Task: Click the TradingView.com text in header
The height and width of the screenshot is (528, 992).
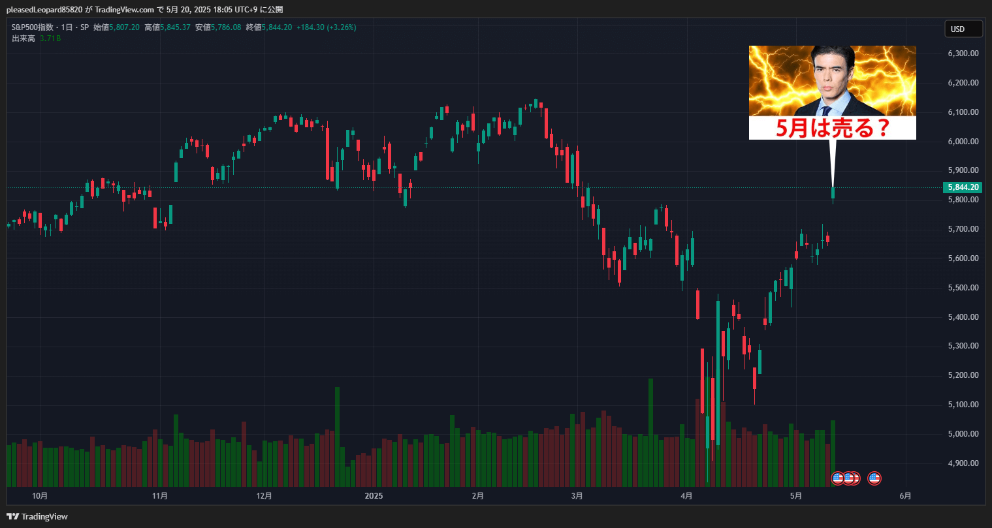Action: pos(124,10)
